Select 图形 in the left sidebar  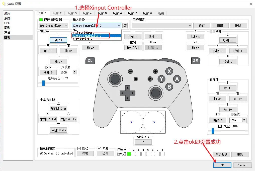click(7, 27)
